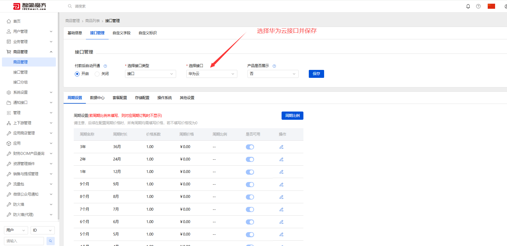This screenshot has height=246, width=507.
Task: Edit the 1年 cycle row
Action: tap(281, 172)
